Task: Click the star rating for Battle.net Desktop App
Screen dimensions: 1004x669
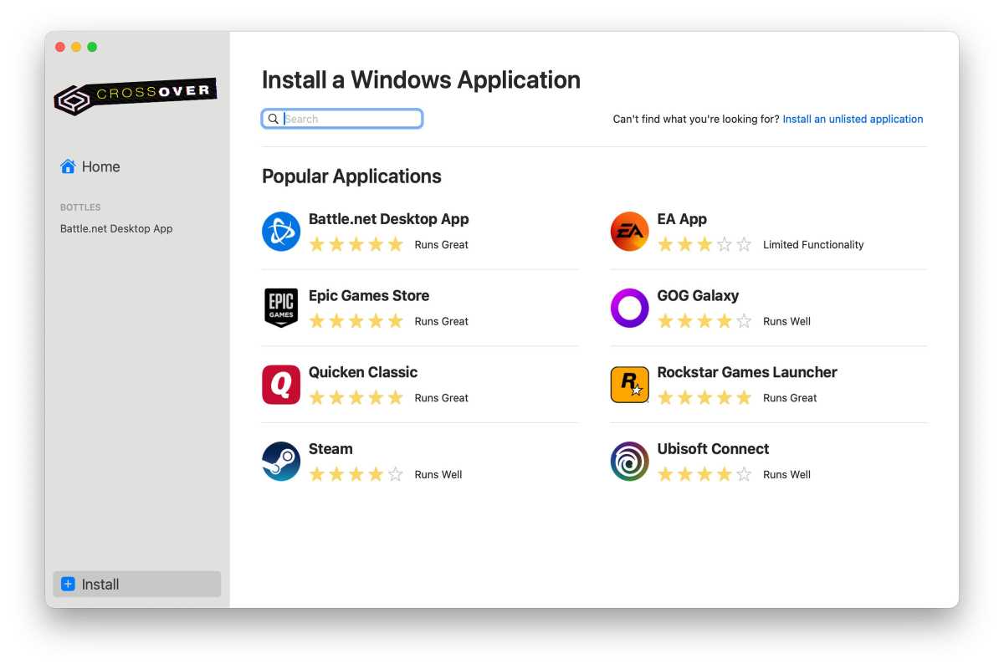Action: pyautogui.click(x=356, y=244)
